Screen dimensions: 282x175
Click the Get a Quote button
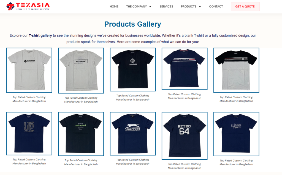245,7
